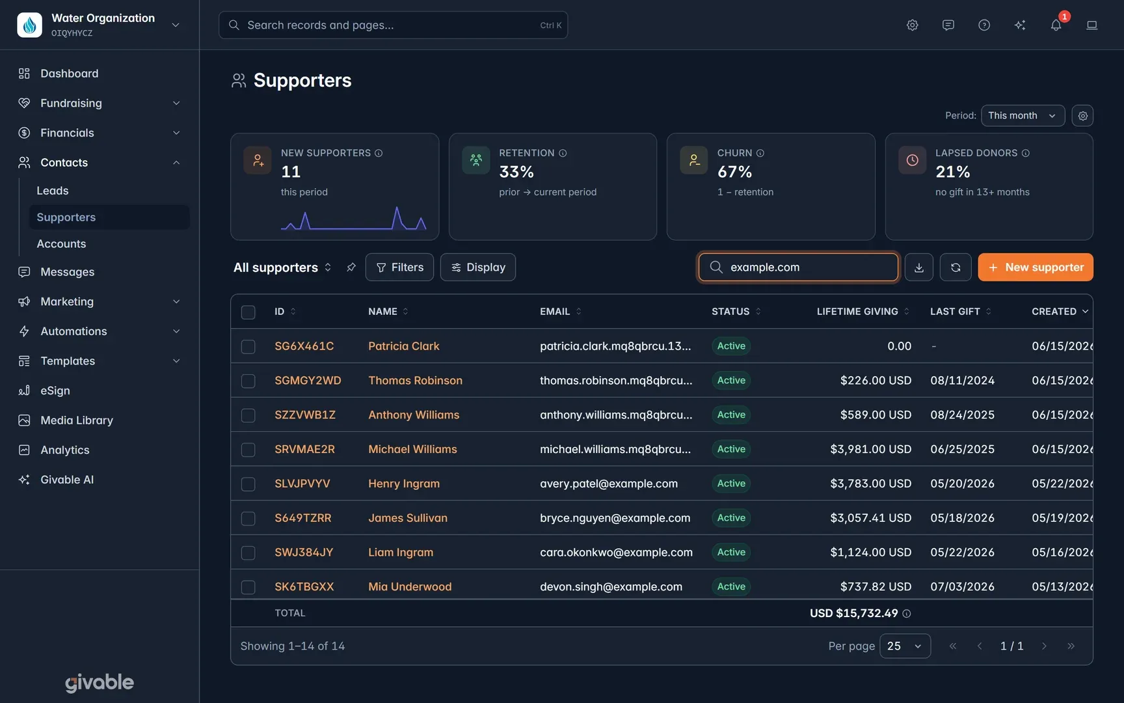The width and height of the screenshot is (1124, 703).
Task: Click the help question mark icon
Action: click(984, 25)
